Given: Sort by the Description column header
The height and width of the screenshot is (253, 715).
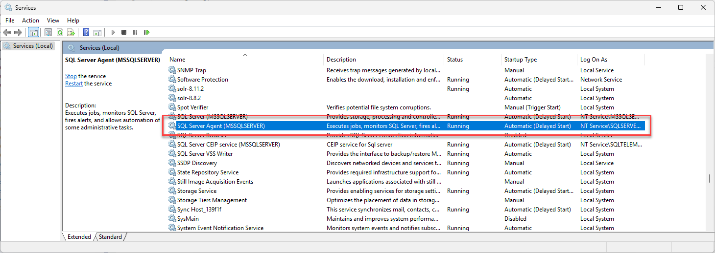Looking at the screenshot, I should point(384,60).
